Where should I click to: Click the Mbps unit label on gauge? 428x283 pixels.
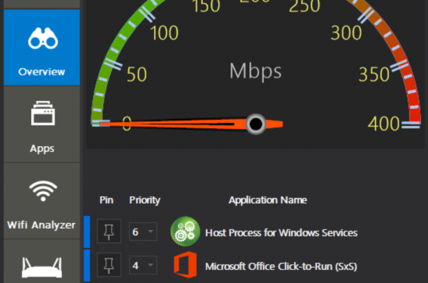(255, 70)
